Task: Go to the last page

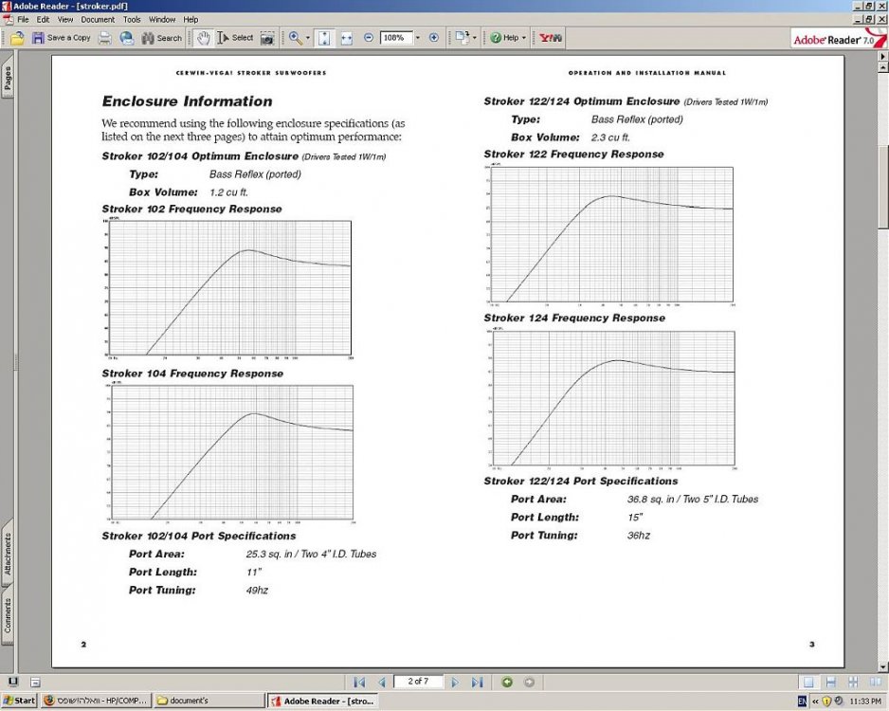Action: click(477, 682)
